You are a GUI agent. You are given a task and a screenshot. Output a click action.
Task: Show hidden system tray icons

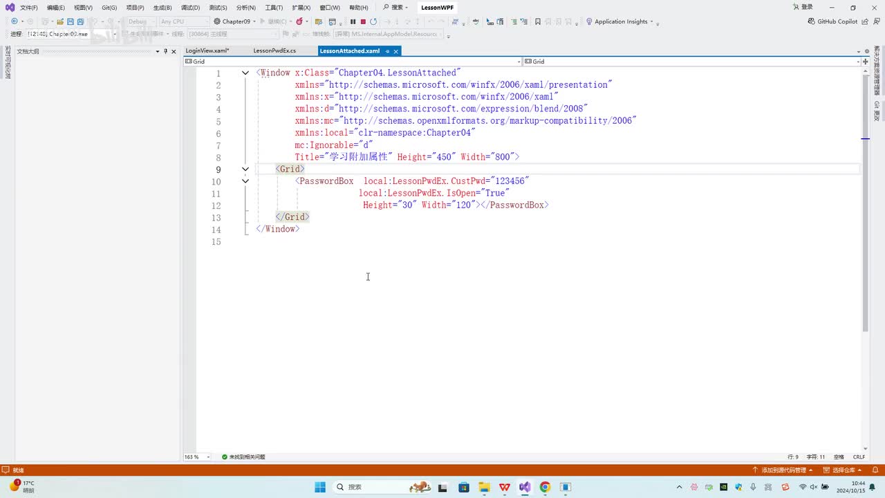click(x=679, y=487)
